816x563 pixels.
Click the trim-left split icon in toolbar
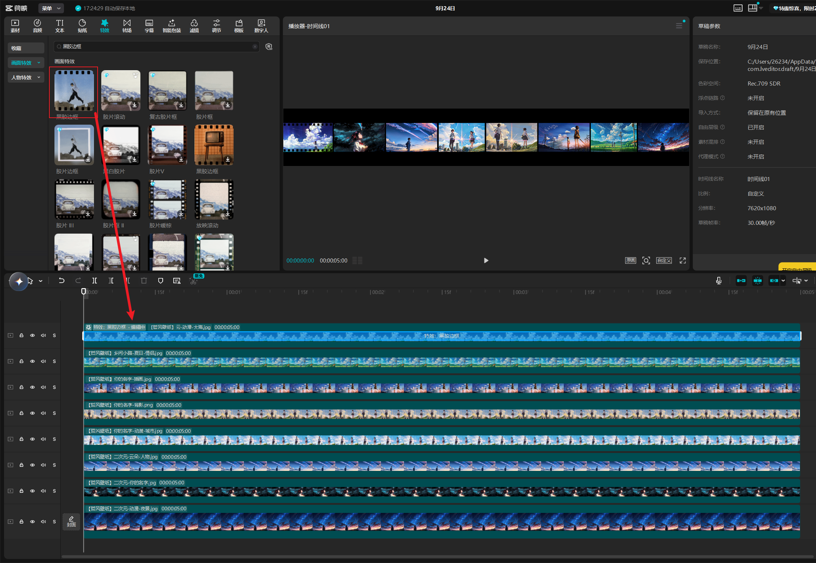tap(111, 280)
